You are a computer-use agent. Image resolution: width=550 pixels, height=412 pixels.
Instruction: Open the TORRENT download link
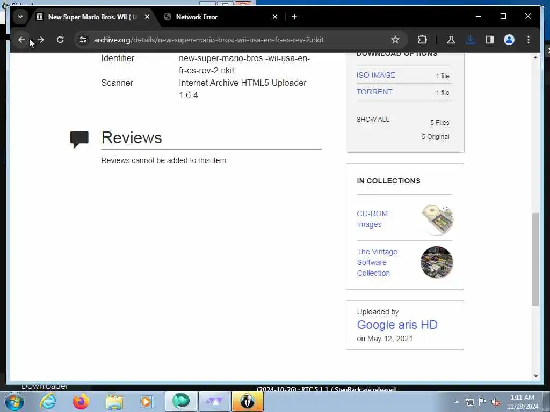pyautogui.click(x=374, y=92)
